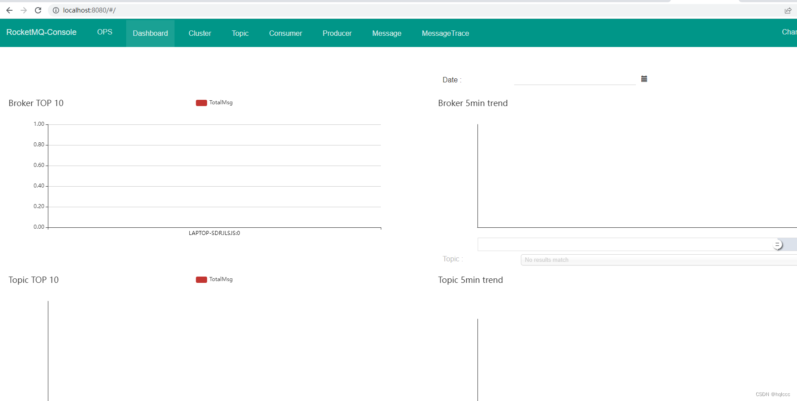Go to the Topic tab in the navbar

click(x=240, y=33)
